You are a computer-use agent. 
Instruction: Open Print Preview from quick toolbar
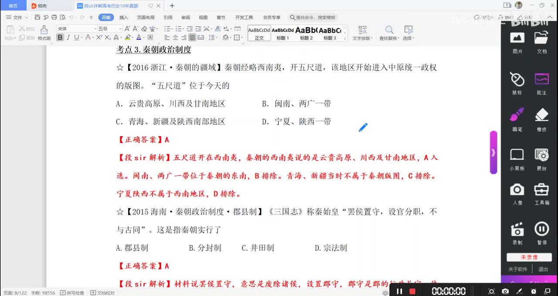[62, 17]
